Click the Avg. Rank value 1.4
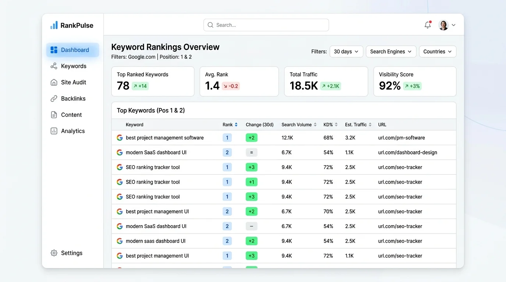The height and width of the screenshot is (282, 506). (x=212, y=86)
